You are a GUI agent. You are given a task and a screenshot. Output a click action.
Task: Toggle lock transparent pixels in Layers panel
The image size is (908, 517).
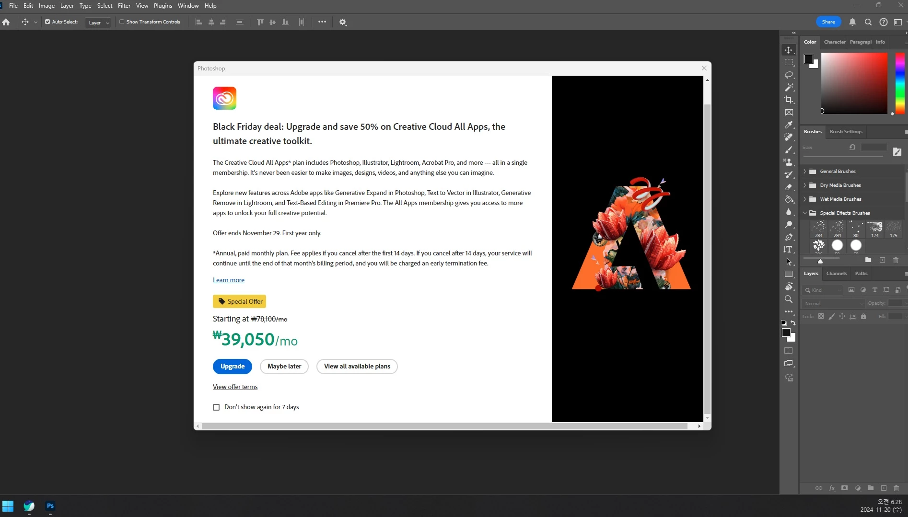[821, 316]
